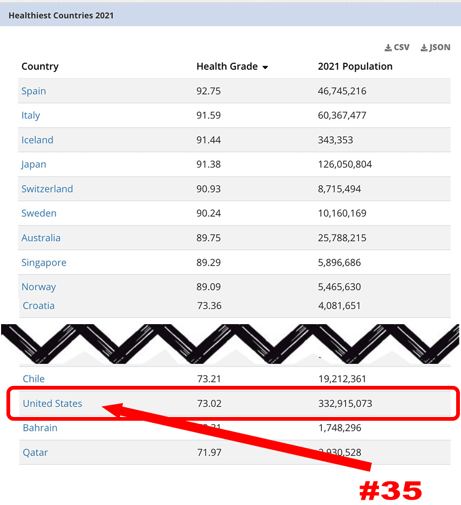461x505 pixels.
Task: Click the Switzerland link
Action: (47, 189)
